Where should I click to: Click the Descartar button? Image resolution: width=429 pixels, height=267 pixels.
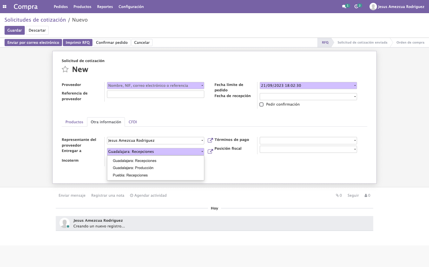coord(37,30)
